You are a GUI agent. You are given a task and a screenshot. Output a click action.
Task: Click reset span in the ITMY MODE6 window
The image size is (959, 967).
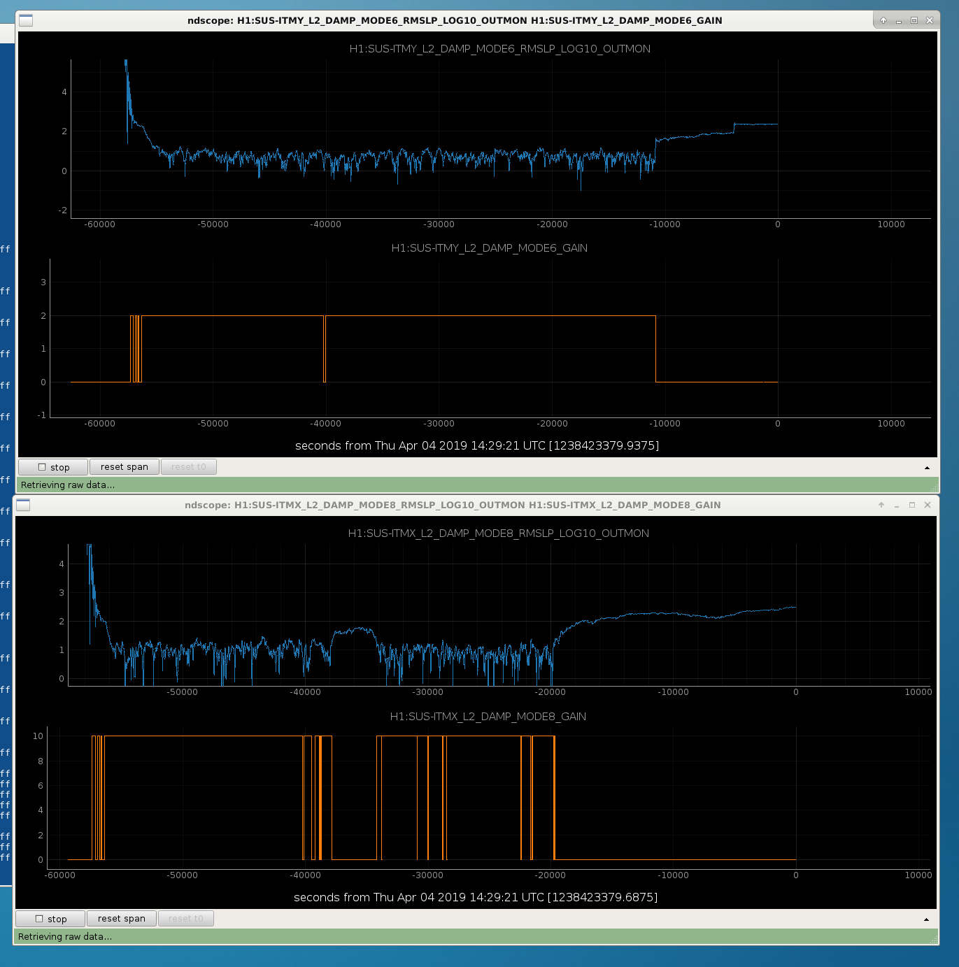pos(125,467)
